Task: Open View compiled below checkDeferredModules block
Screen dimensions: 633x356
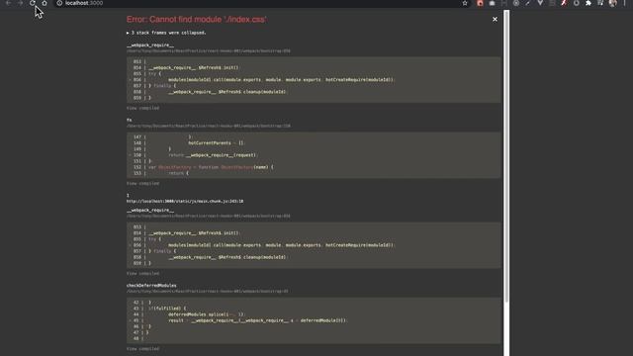Action: point(142,349)
